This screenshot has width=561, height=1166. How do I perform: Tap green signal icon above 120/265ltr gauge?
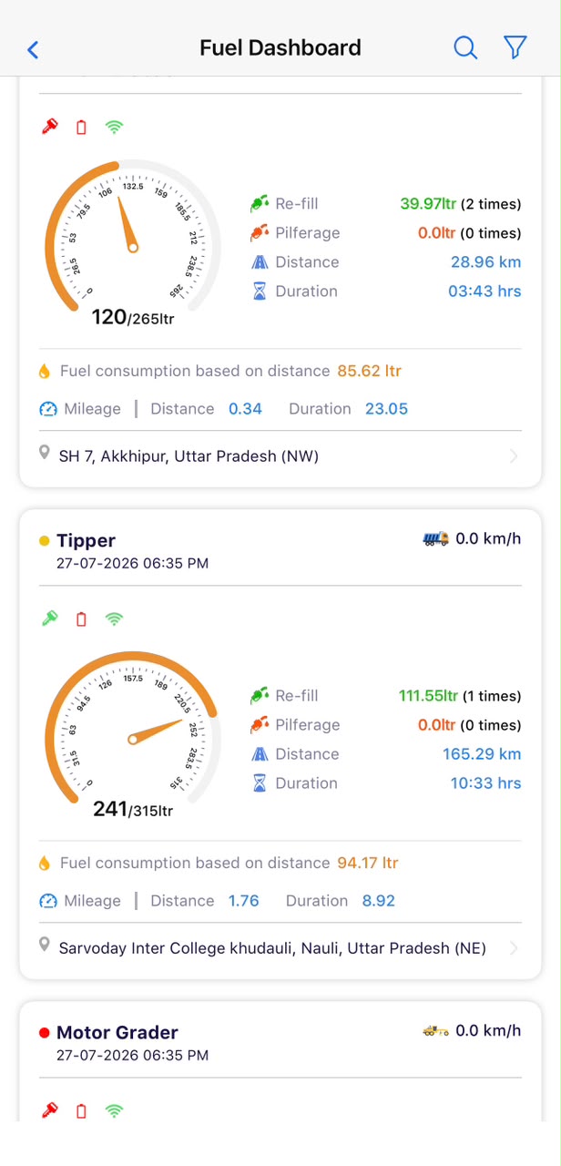114,128
